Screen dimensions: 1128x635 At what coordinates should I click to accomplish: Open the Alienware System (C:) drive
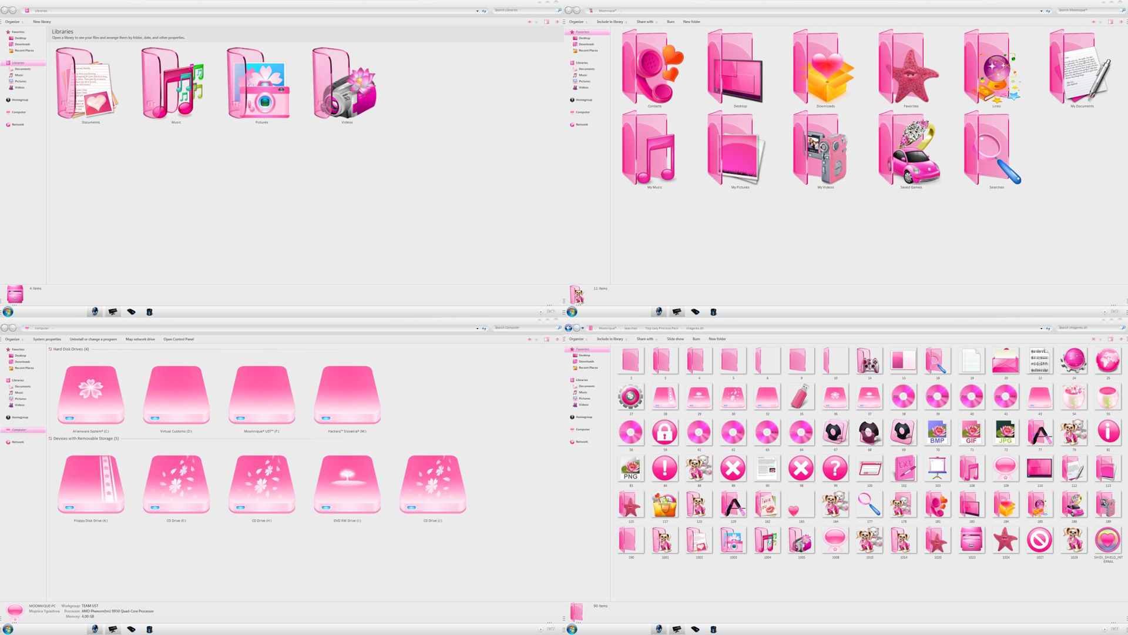[x=91, y=395]
